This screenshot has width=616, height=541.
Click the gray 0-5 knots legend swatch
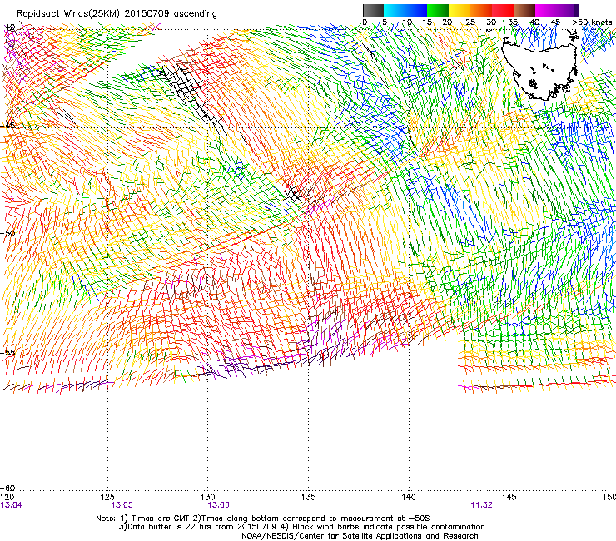pyautogui.click(x=373, y=10)
